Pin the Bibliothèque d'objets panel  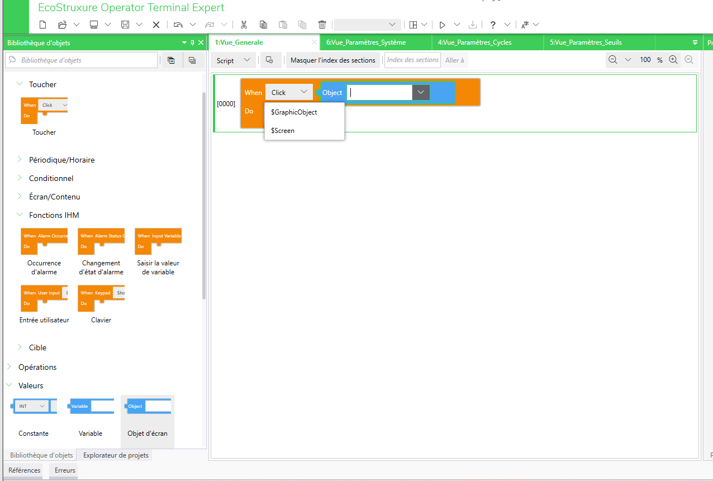point(193,42)
